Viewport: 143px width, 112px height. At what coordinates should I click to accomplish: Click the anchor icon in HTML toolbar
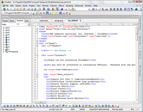(x=80, y=106)
